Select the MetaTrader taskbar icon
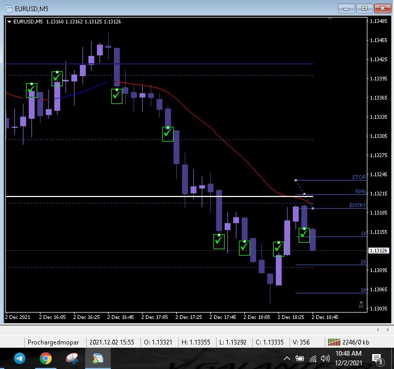This screenshot has width=394, height=369. tap(98, 358)
